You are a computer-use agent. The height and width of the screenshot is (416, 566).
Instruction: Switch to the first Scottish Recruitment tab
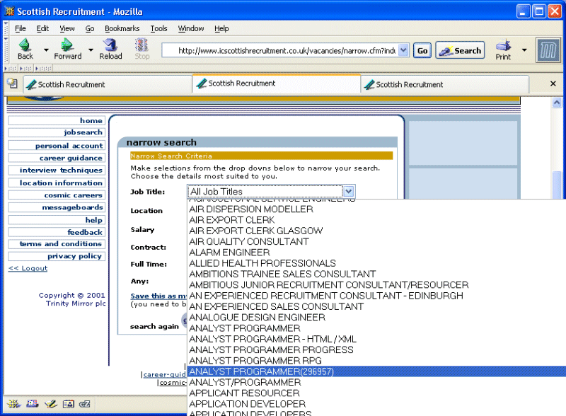tap(108, 84)
